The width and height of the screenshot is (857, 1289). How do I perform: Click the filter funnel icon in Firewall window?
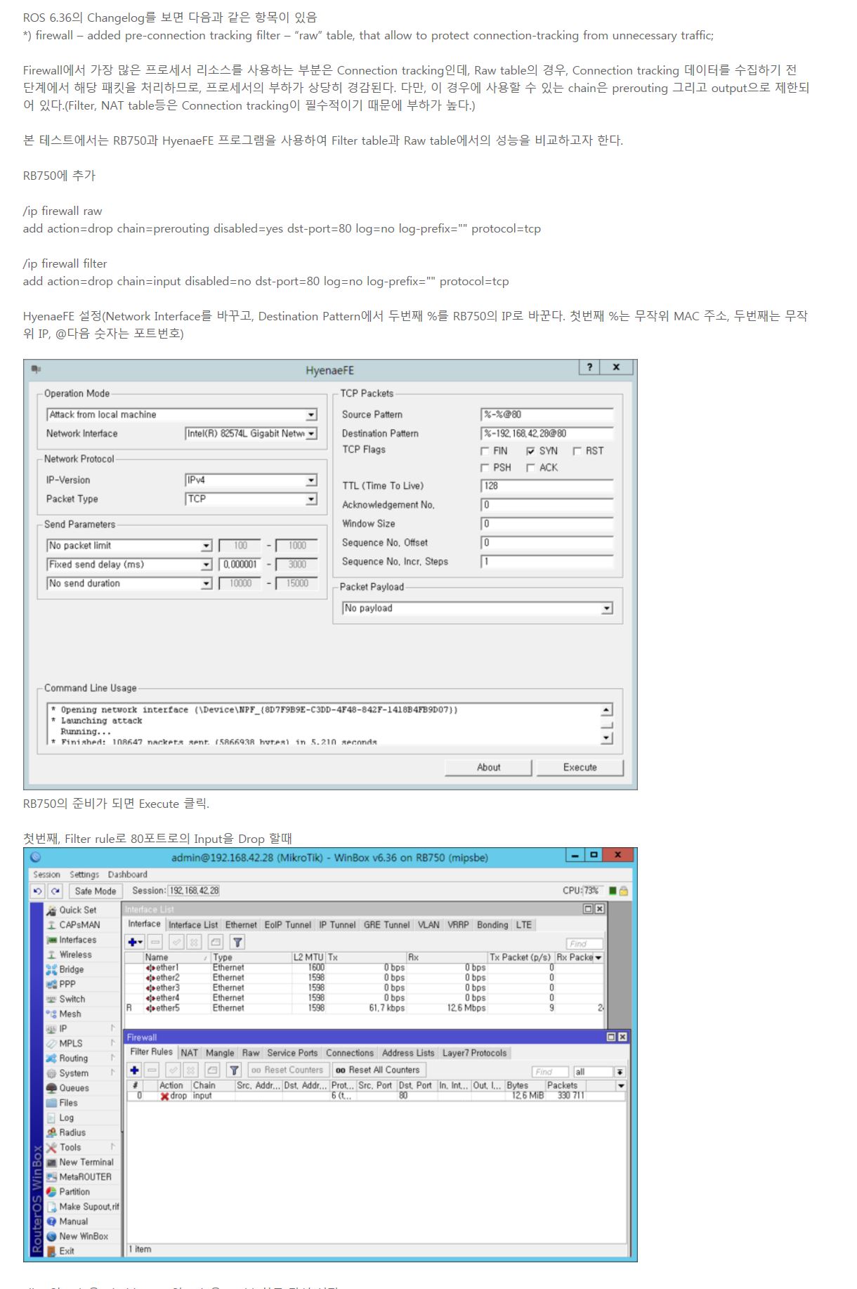pos(235,1070)
